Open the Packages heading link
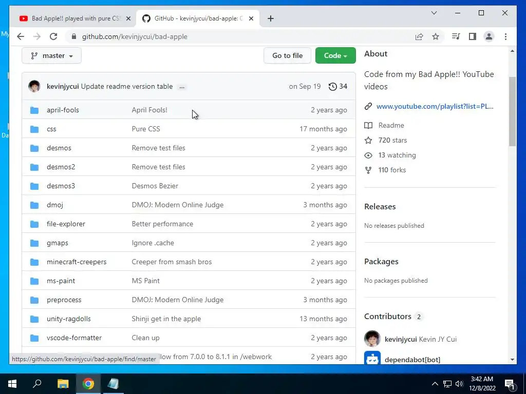 (x=381, y=261)
